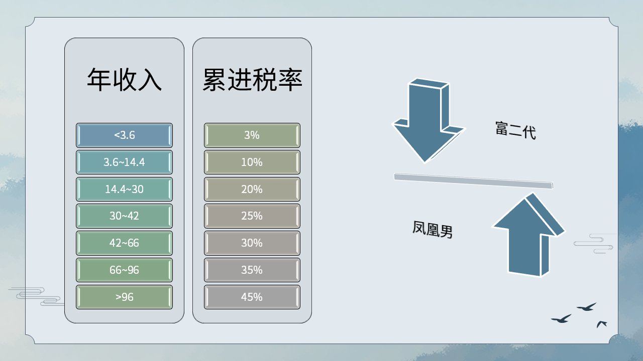Viewport: 643px width, 361px height.
Task: Select the 20% tax rate box
Action: [252, 190]
